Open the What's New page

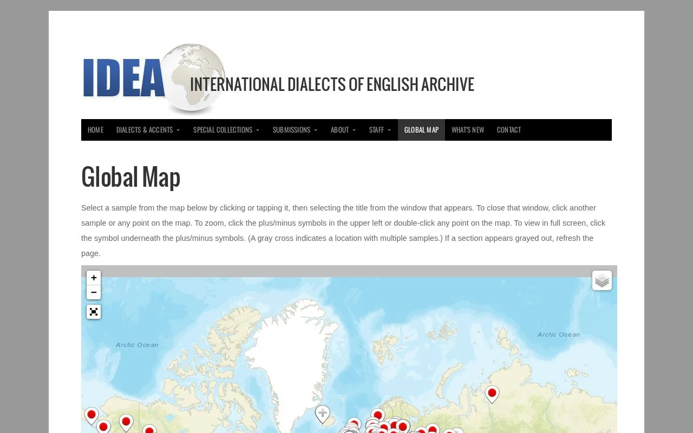pyautogui.click(x=468, y=130)
